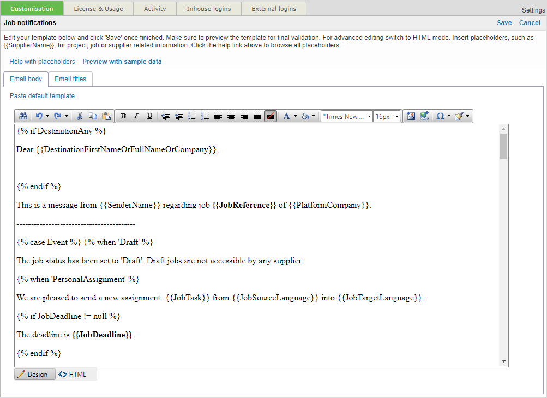Click the Paste clipboard icon

click(x=106, y=116)
